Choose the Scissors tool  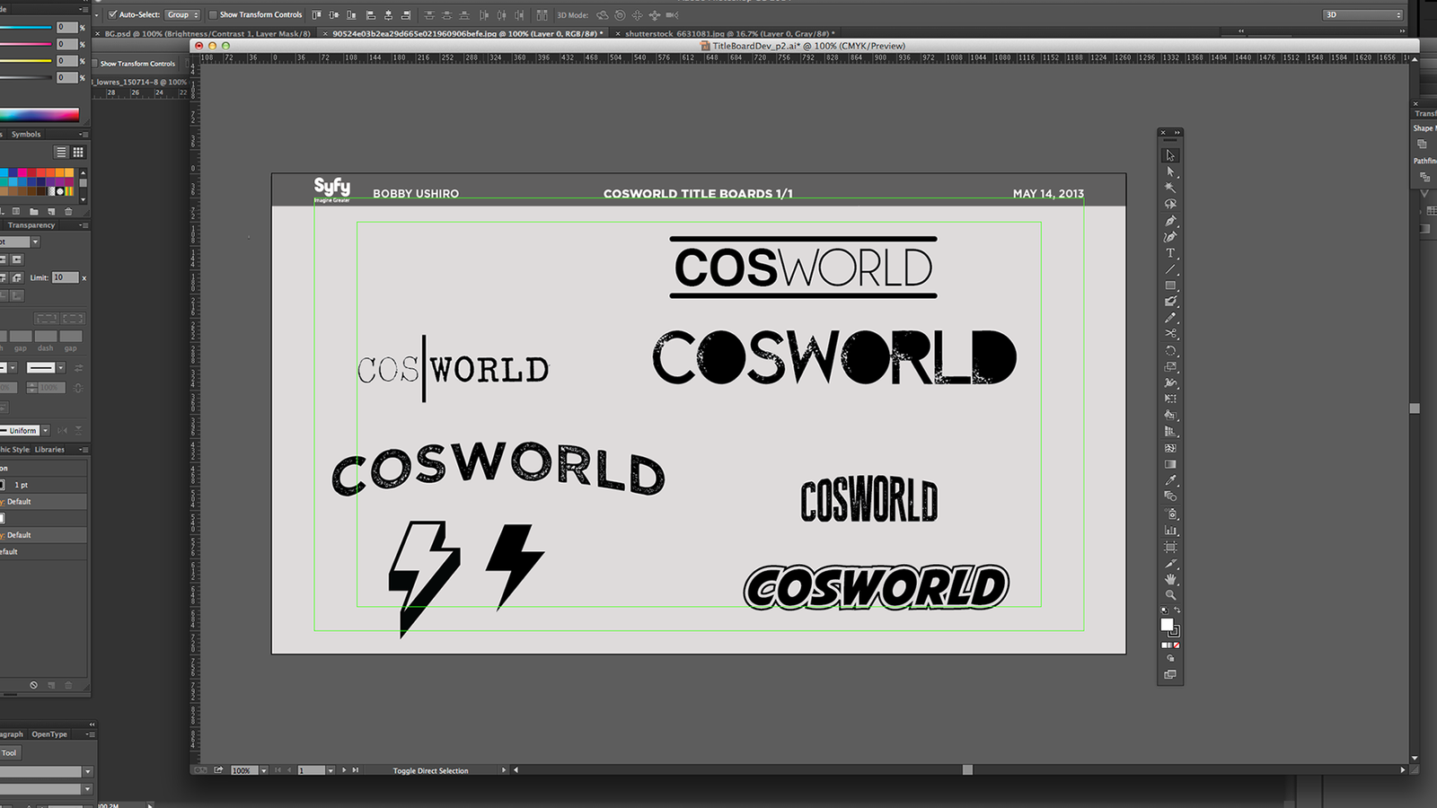click(x=1170, y=334)
